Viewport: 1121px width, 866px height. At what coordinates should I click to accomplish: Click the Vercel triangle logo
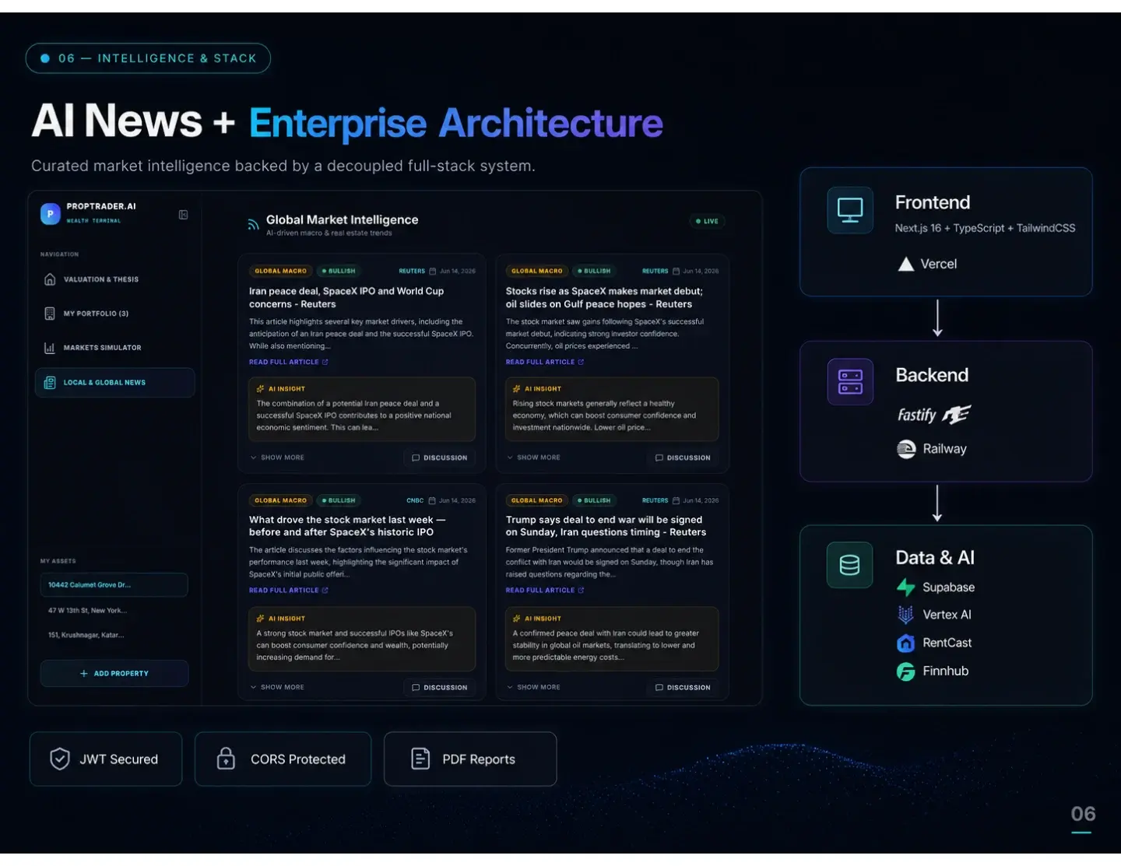(x=906, y=265)
